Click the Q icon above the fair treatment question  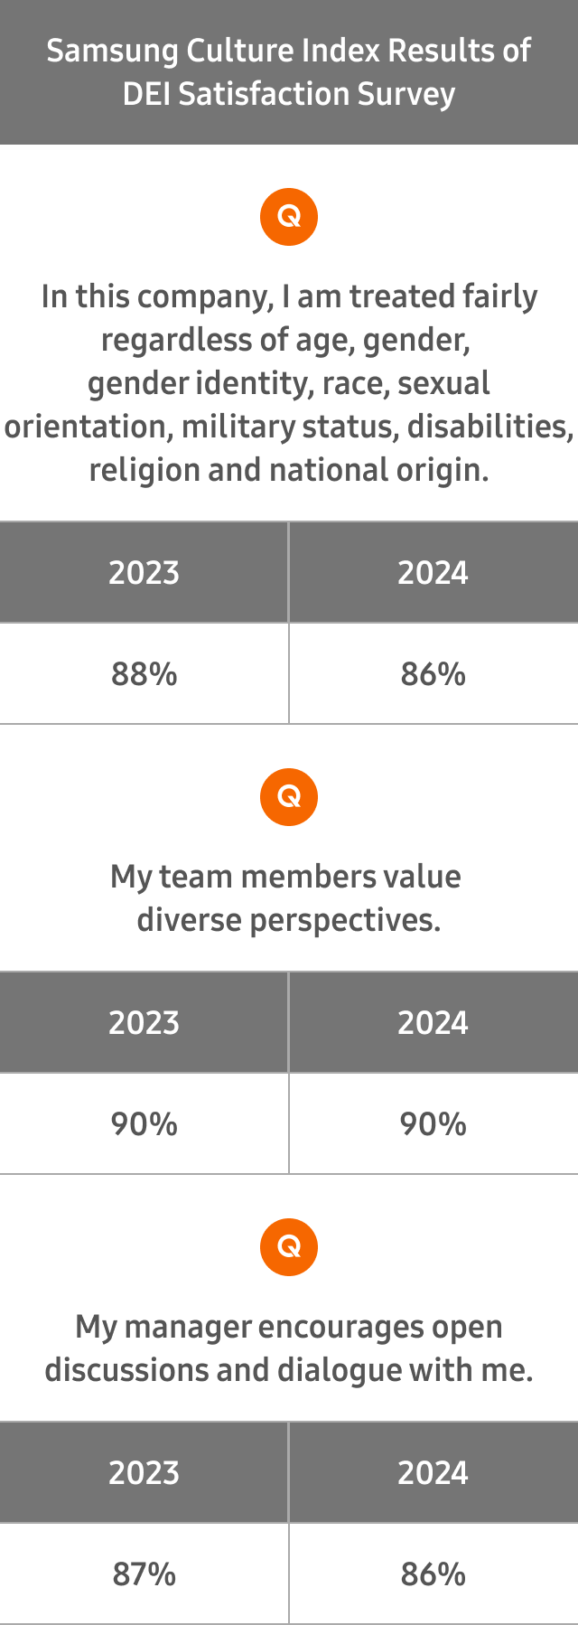click(x=289, y=217)
